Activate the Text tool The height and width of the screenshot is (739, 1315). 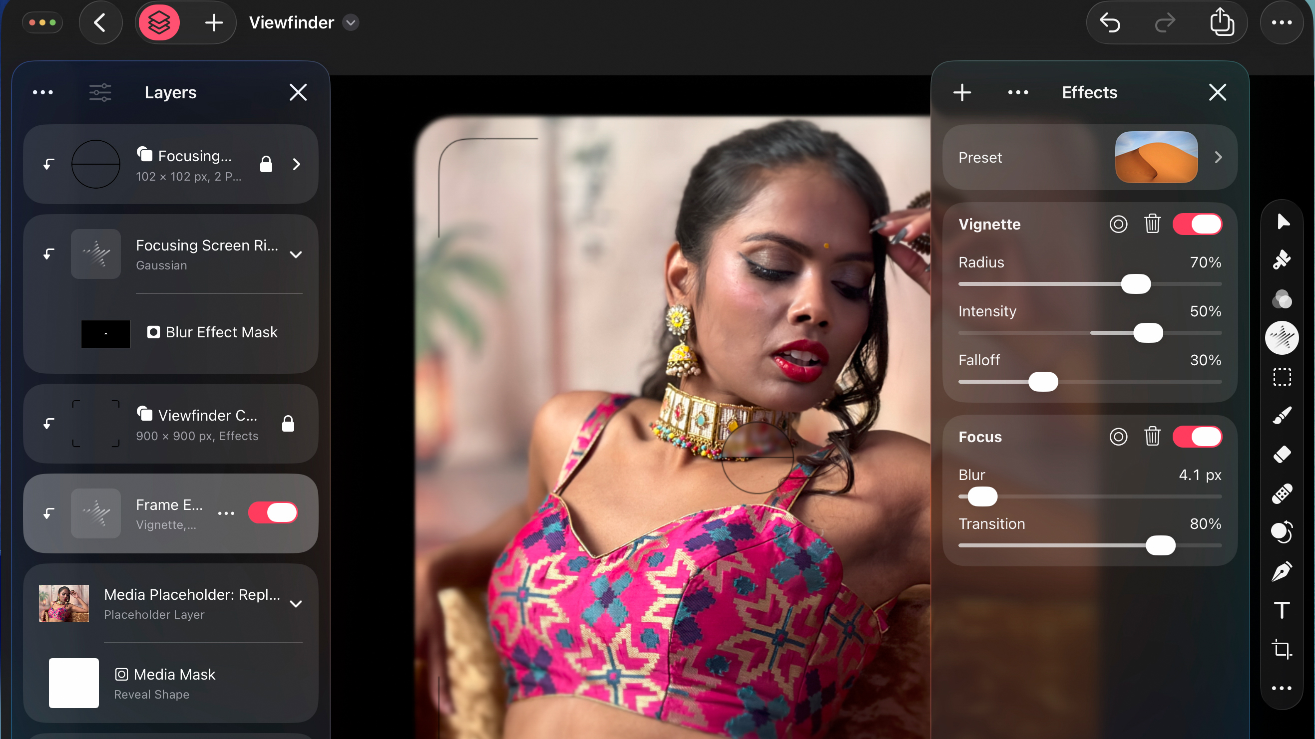pyautogui.click(x=1282, y=610)
